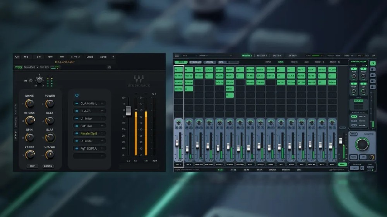
Task: Open the Vox 1 channel selector dropdown
Action: click(x=189, y=56)
